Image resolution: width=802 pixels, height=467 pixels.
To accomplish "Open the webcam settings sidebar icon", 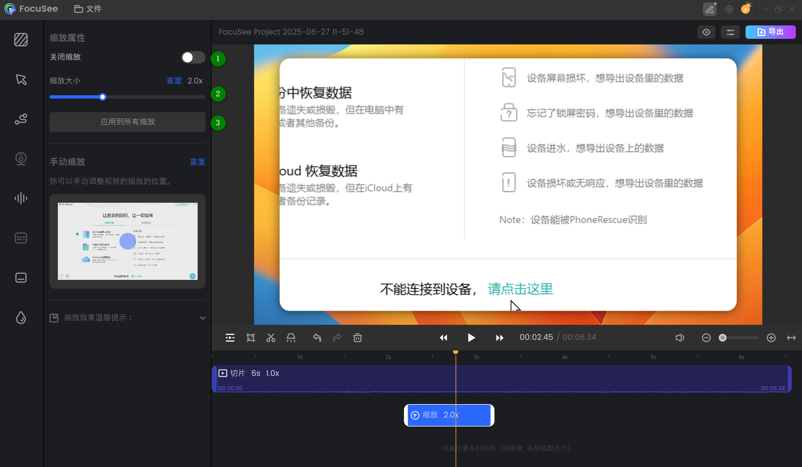I will click(21, 159).
